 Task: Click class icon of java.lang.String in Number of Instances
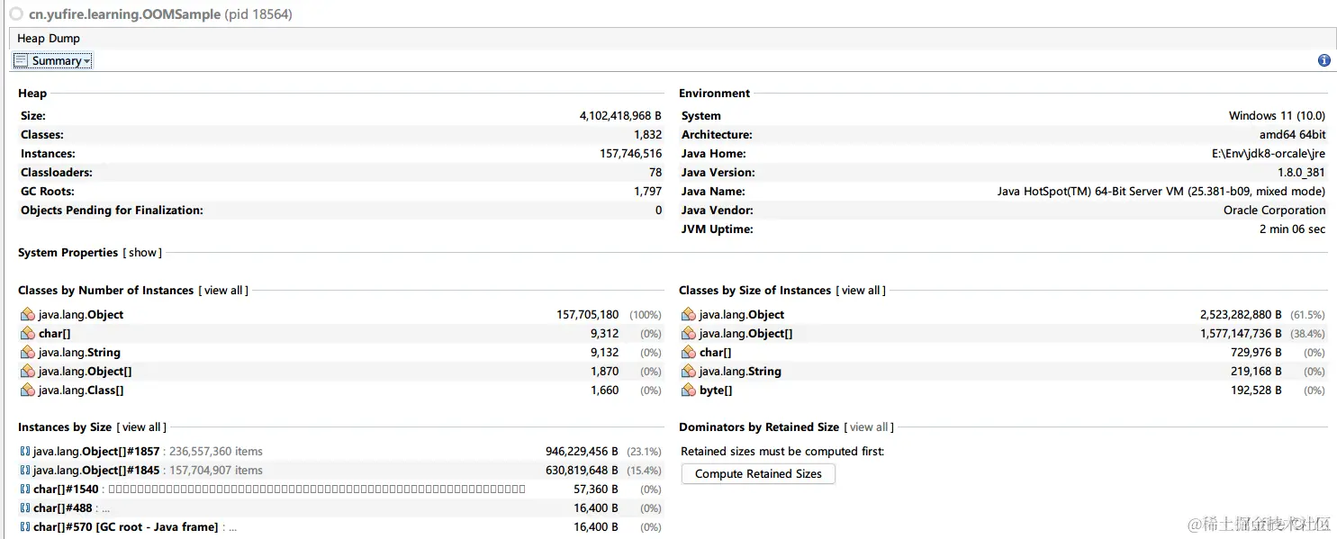click(x=28, y=353)
